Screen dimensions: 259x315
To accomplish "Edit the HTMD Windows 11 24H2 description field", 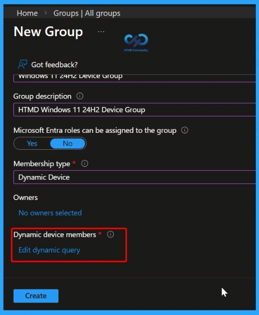I will (135, 110).
